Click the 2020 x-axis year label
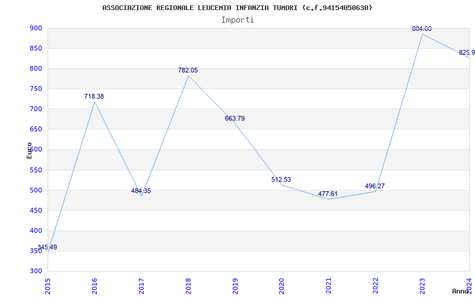The width and height of the screenshot is (475, 297). click(282, 286)
